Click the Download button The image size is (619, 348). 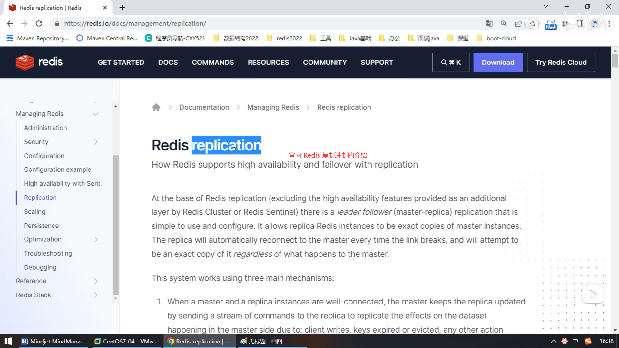point(498,62)
